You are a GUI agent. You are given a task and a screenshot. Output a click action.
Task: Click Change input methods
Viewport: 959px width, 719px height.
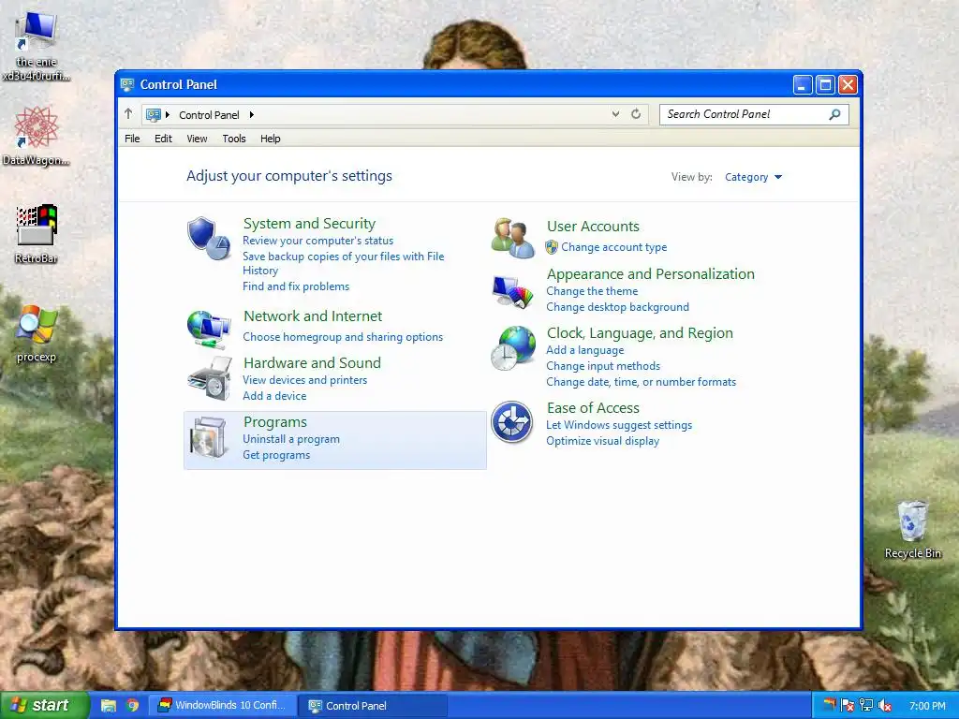coord(603,366)
